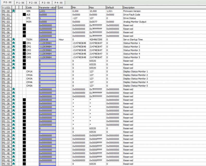Click the P0 - 02 row header button
The image size is (206, 166).
(x=6, y=18)
